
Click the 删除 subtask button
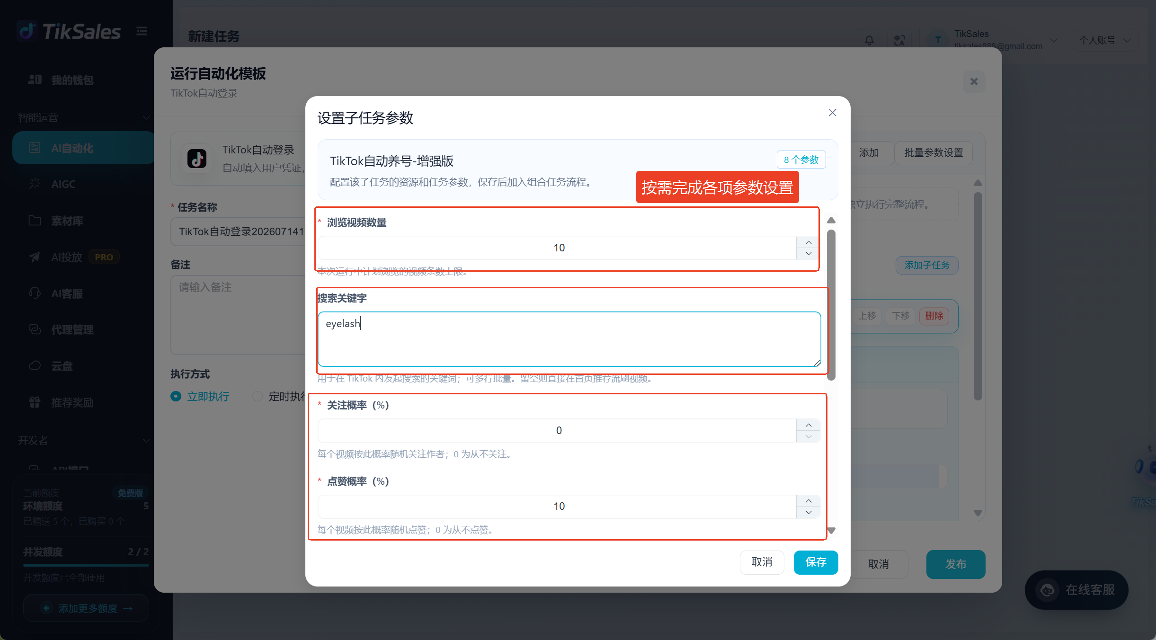coord(934,316)
